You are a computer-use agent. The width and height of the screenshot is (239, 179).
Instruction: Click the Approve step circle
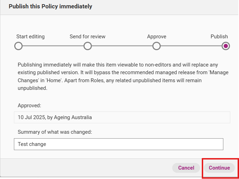(157, 46)
